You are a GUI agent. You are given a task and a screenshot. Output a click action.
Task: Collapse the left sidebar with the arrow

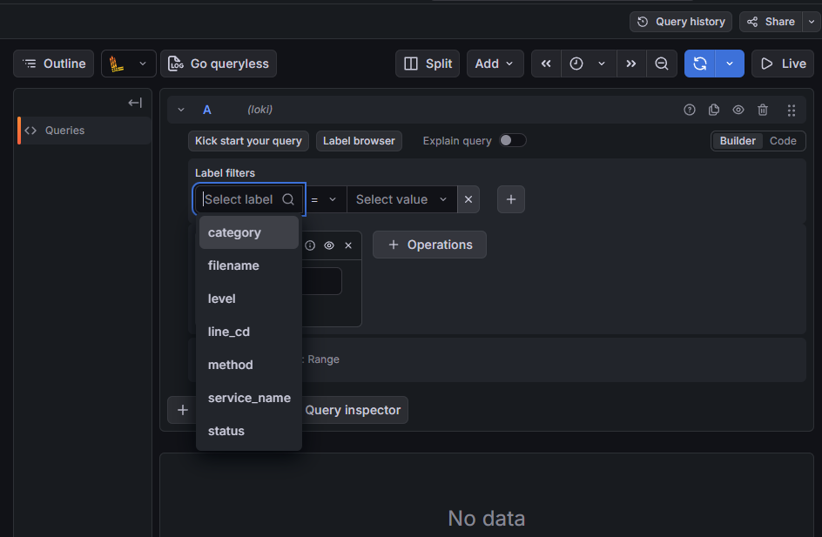coord(135,102)
